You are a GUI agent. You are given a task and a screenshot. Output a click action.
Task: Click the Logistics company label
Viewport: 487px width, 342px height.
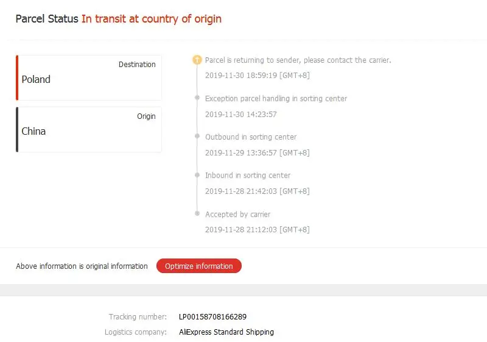point(135,332)
